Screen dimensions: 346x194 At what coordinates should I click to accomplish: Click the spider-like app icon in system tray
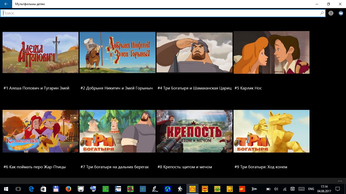(293, 189)
